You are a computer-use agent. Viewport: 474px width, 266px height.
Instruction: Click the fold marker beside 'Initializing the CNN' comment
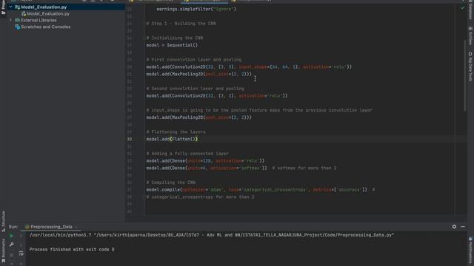pos(144,38)
